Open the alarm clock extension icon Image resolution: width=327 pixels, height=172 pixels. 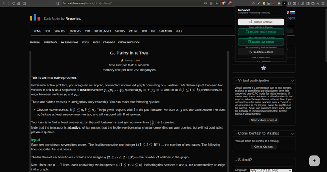264,3
